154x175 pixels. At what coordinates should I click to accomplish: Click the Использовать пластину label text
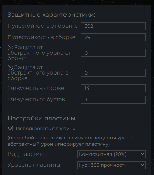(x=46, y=129)
